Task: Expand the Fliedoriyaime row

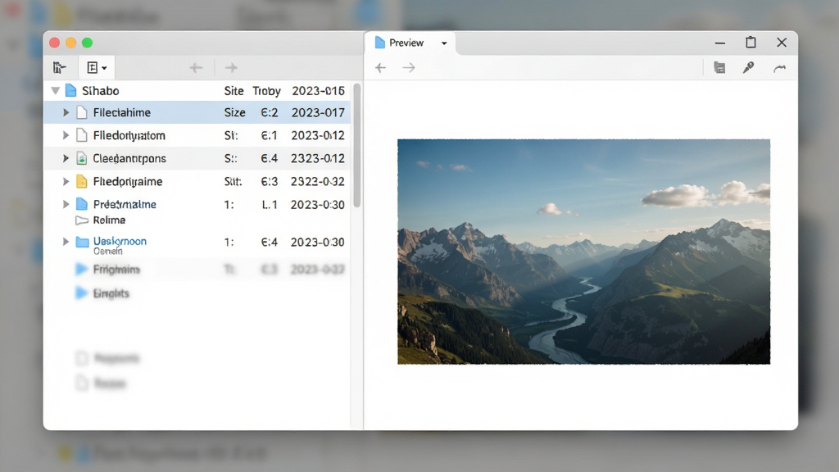Action: [66, 181]
